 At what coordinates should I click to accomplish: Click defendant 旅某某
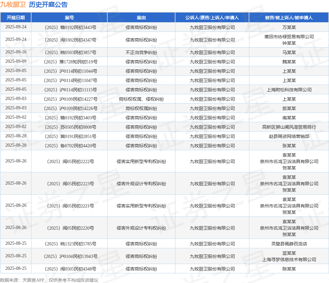click(289, 109)
